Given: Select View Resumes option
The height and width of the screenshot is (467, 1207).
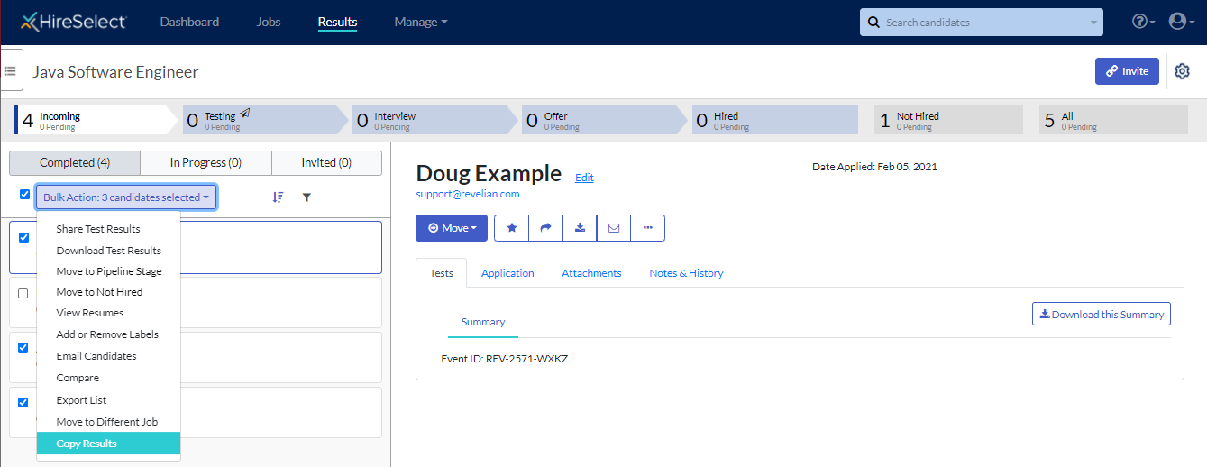Looking at the screenshot, I should (108, 313).
